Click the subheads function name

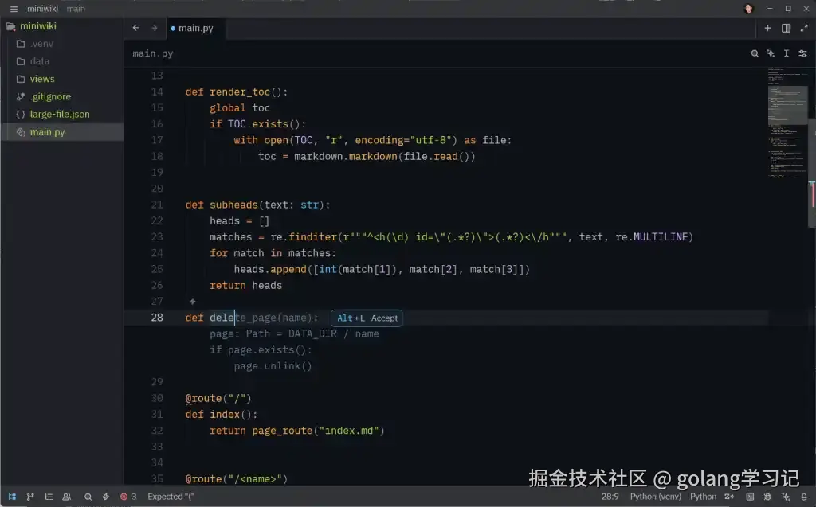point(233,205)
